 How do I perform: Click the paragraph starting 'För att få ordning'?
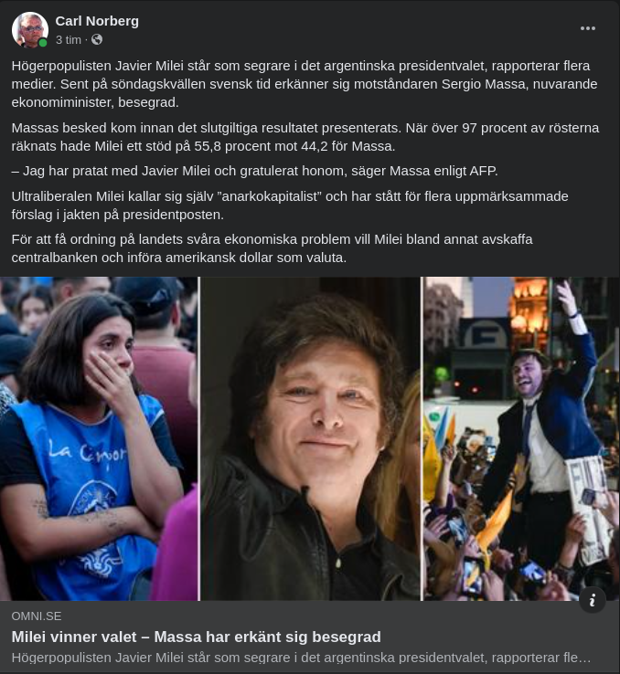(x=272, y=248)
